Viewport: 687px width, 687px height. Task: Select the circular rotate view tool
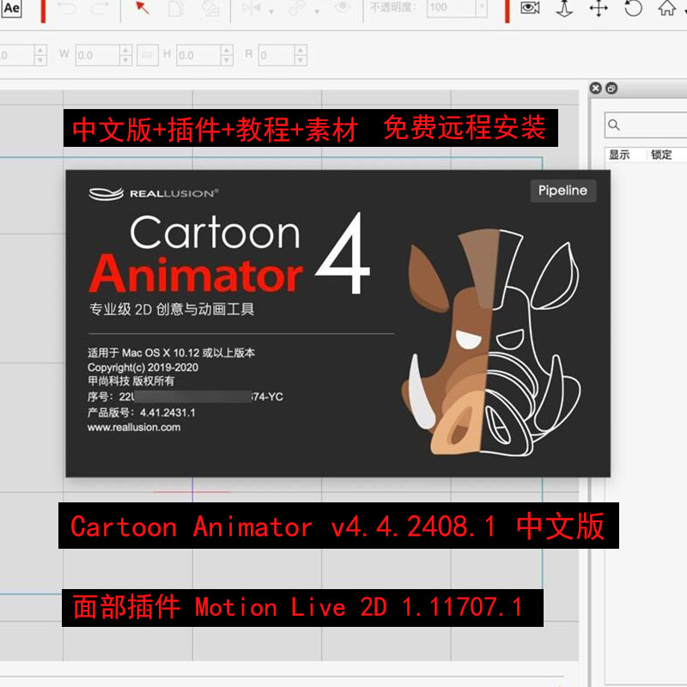[633, 8]
